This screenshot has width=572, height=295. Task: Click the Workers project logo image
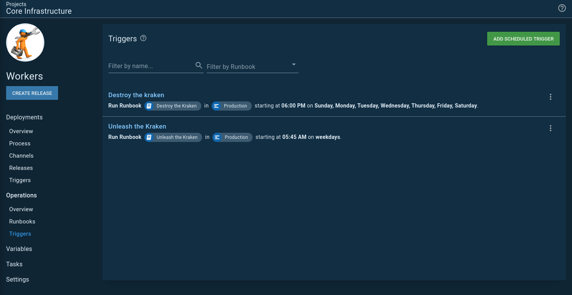coord(25,42)
